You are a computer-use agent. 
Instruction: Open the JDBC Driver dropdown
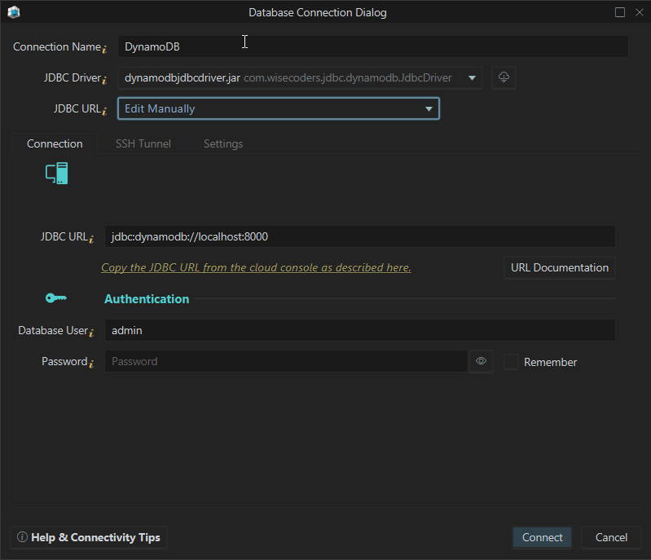click(x=300, y=77)
